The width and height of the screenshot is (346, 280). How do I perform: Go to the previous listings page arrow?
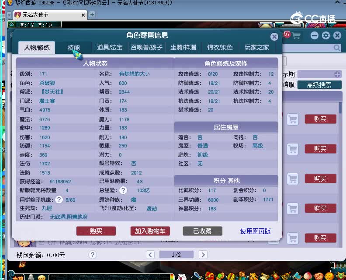click(x=150, y=255)
